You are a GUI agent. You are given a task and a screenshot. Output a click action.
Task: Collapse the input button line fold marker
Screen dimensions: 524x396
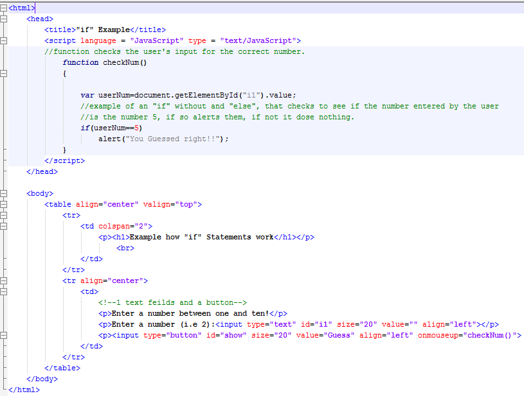click(x=3, y=335)
